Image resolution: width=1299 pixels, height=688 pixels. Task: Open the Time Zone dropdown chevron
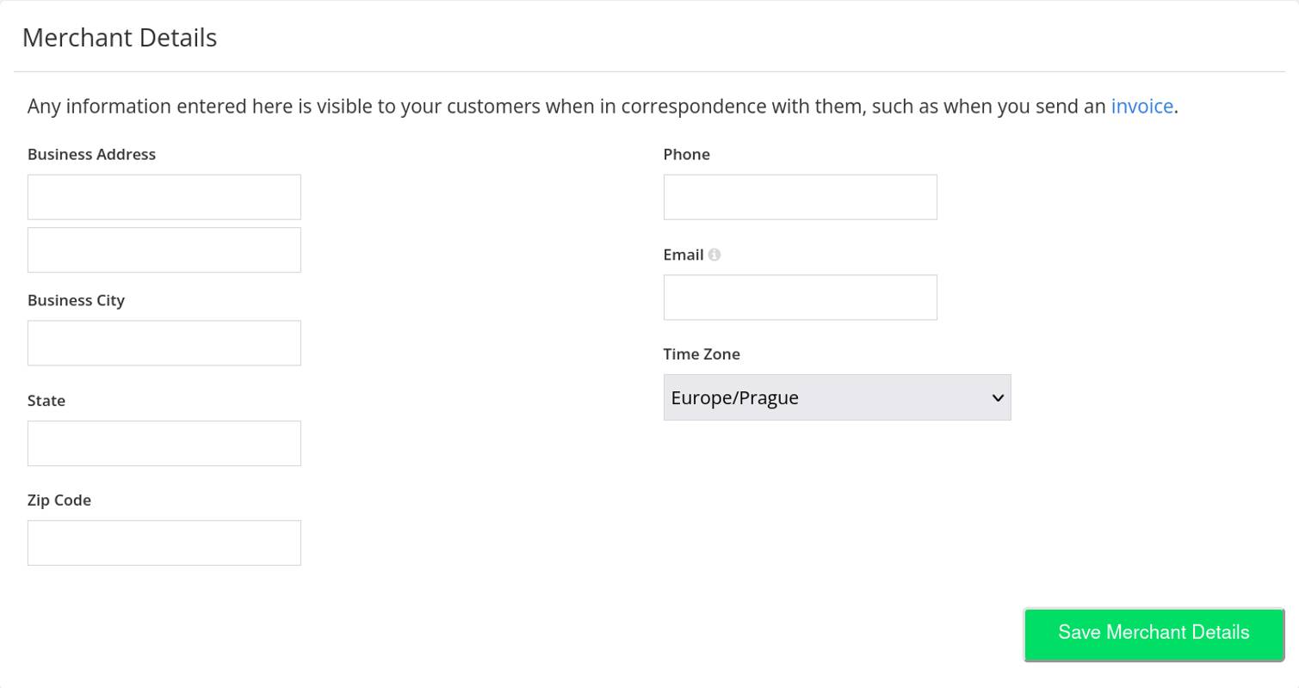997,397
